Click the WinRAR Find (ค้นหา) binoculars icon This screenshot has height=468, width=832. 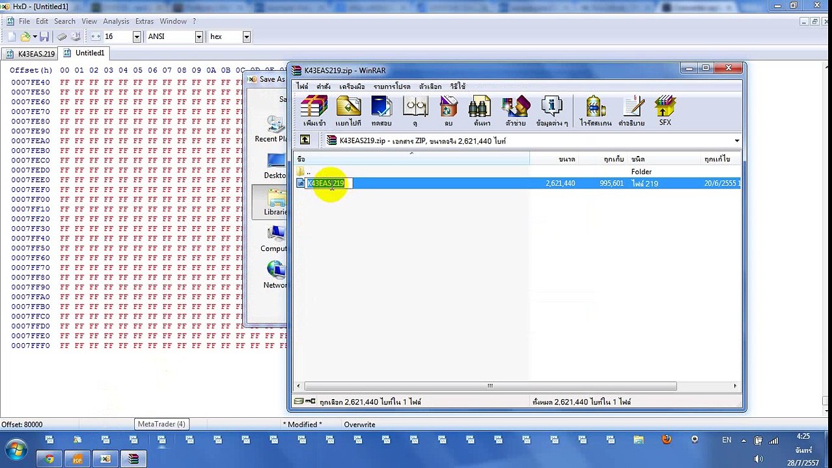482,111
